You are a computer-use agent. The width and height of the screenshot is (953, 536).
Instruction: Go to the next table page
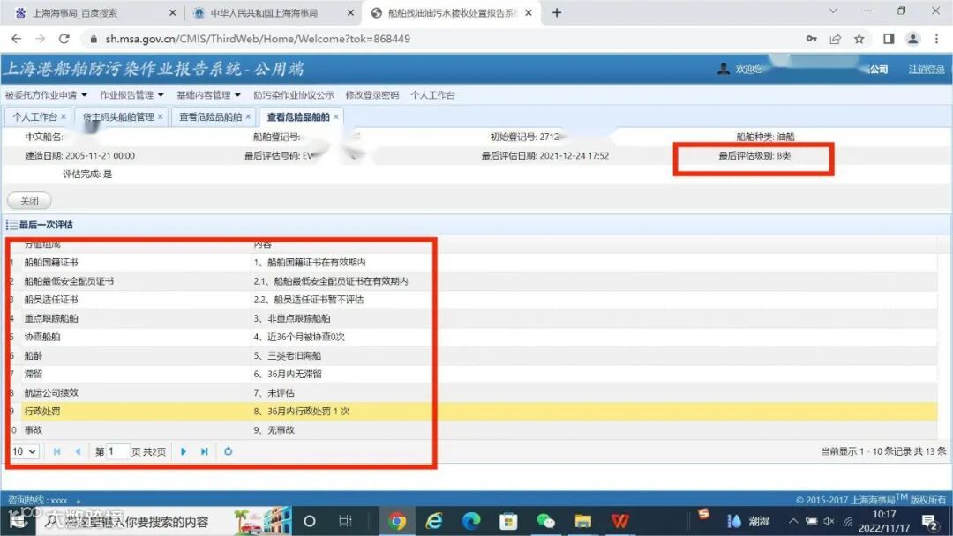184,451
